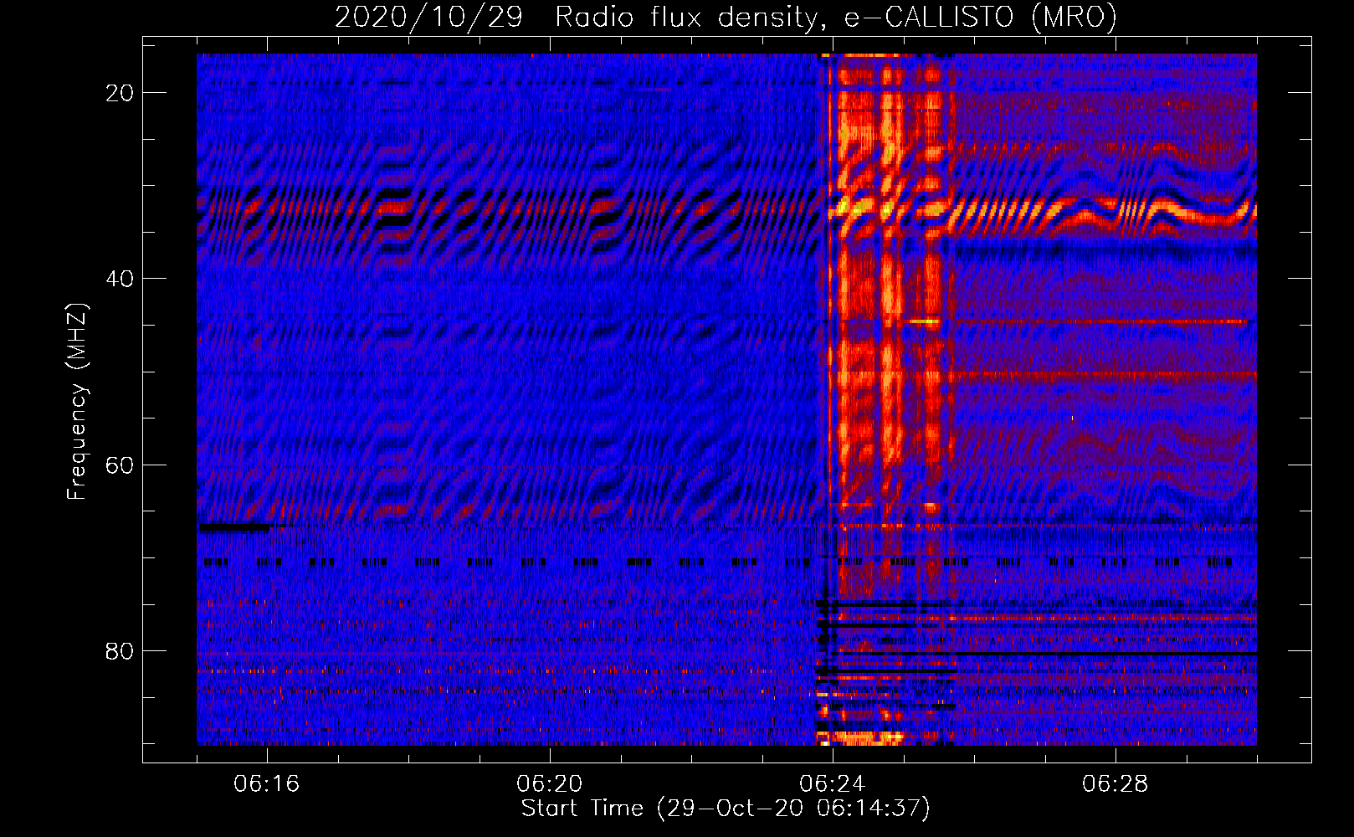Click the 80 MHz tick label on the frequency axis
1354x837 pixels.
tap(120, 650)
